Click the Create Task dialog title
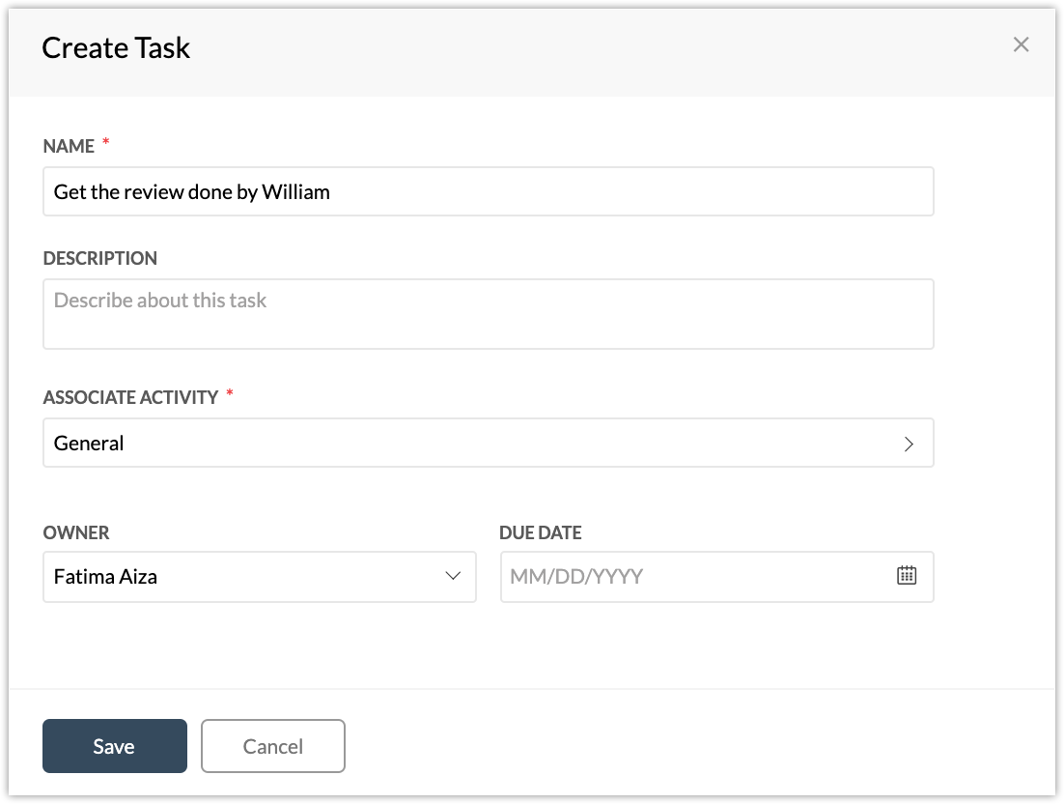This screenshot has height=804, width=1064. [116, 47]
